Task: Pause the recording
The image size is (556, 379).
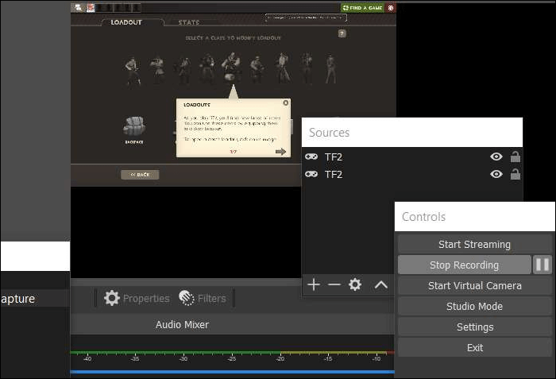Action: click(542, 265)
